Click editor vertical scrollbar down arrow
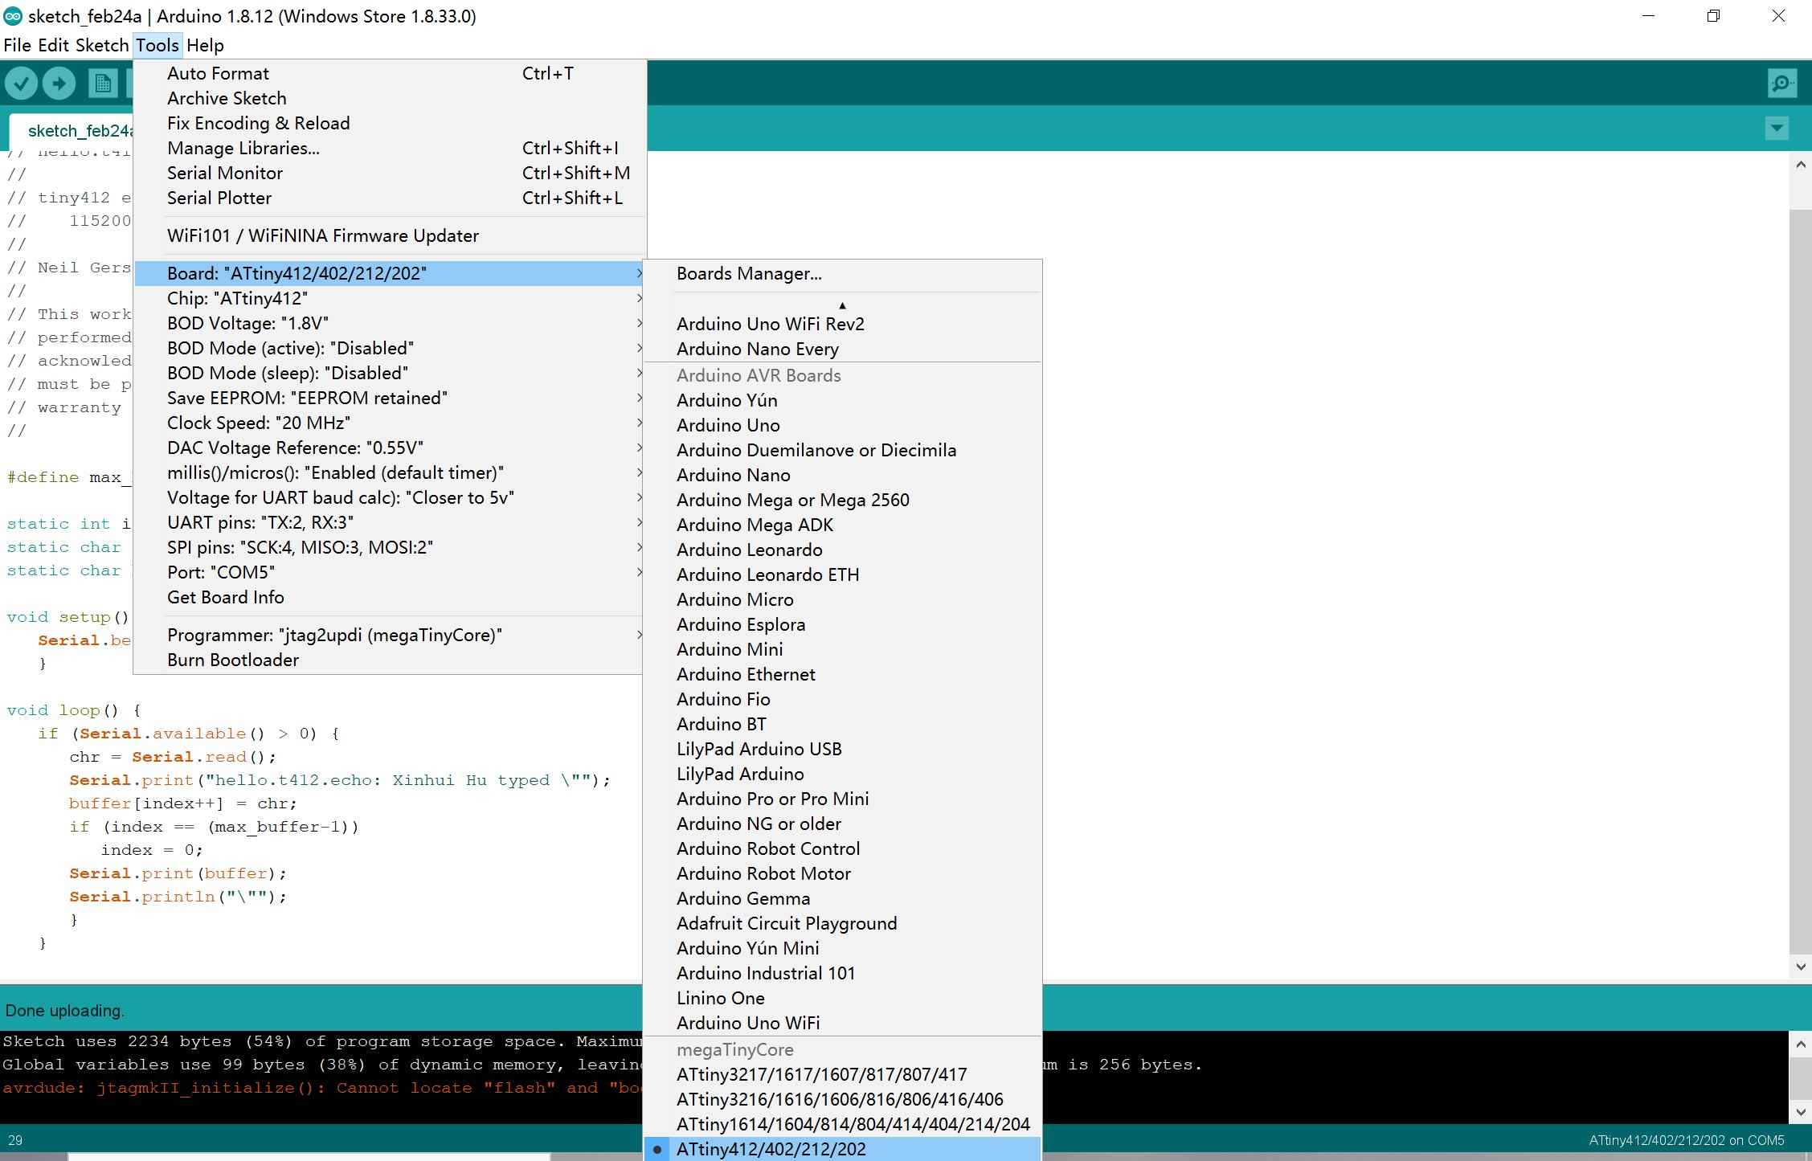1812x1161 pixels. 1800,967
